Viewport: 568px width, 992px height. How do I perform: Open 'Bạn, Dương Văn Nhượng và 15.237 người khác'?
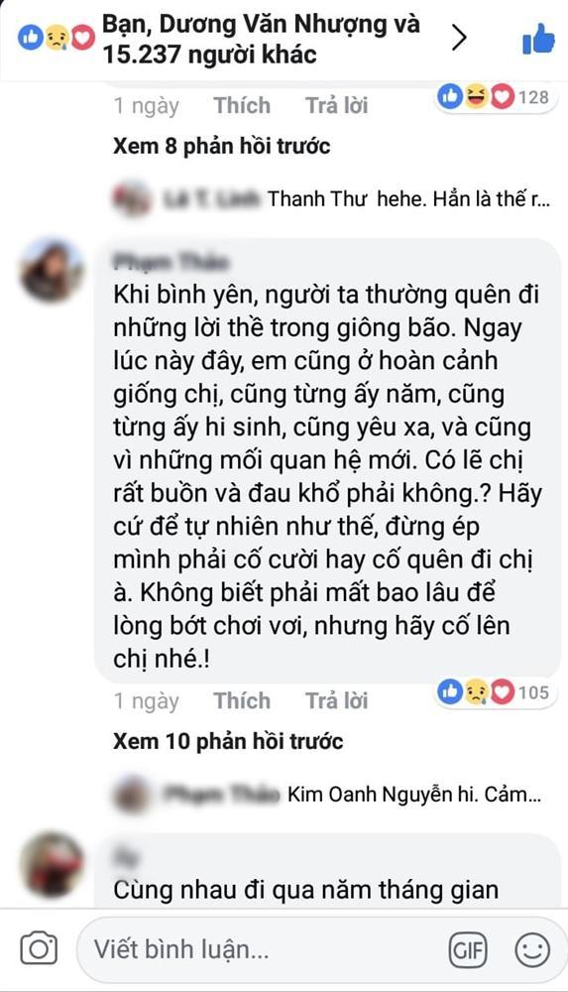click(261, 40)
